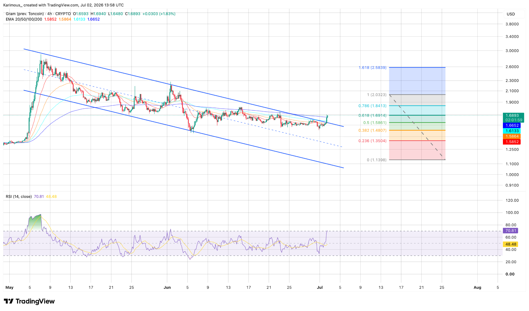This screenshot has height=311, width=529.
Task: Click the orange 1.5864 EMA price tag
Action: pyautogui.click(x=512, y=136)
